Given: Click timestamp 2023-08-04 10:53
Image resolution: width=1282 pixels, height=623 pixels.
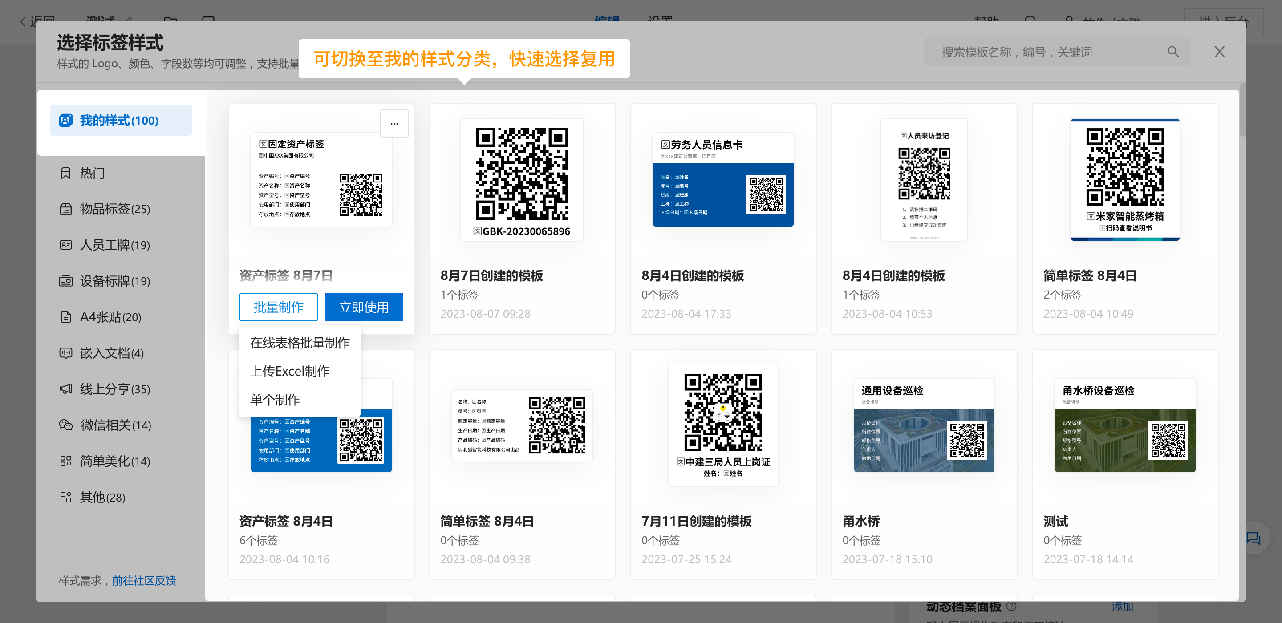Looking at the screenshot, I should click(887, 314).
